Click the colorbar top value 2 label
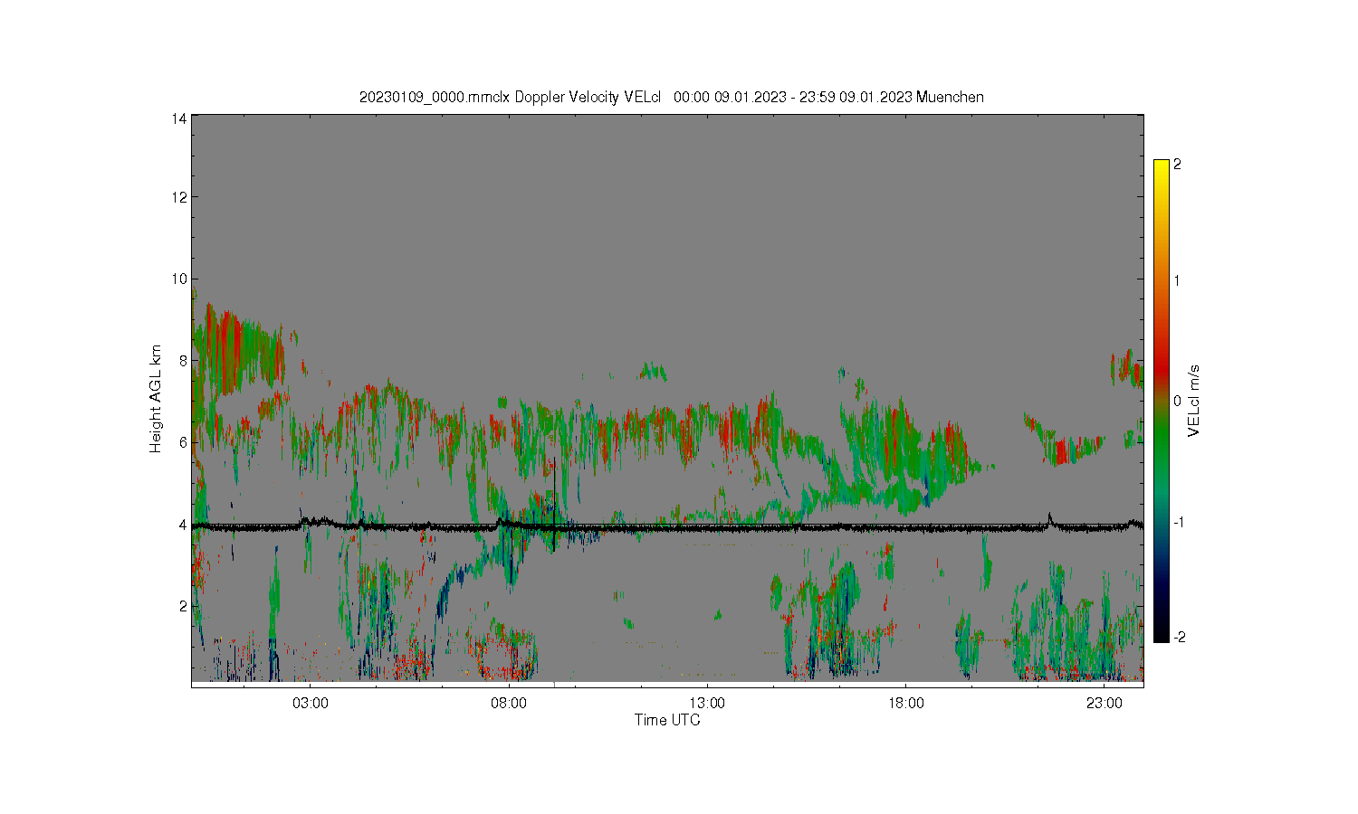Screen dimensions: 1358x814 coord(1177,165)
